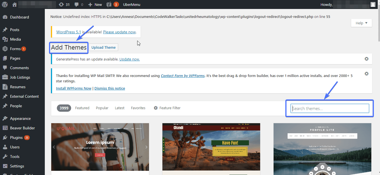The width and height of the screenshot is (380, 175).
Task: Dismiss the WP Mail SMTP notice
Action: click(x=367, y=74)
